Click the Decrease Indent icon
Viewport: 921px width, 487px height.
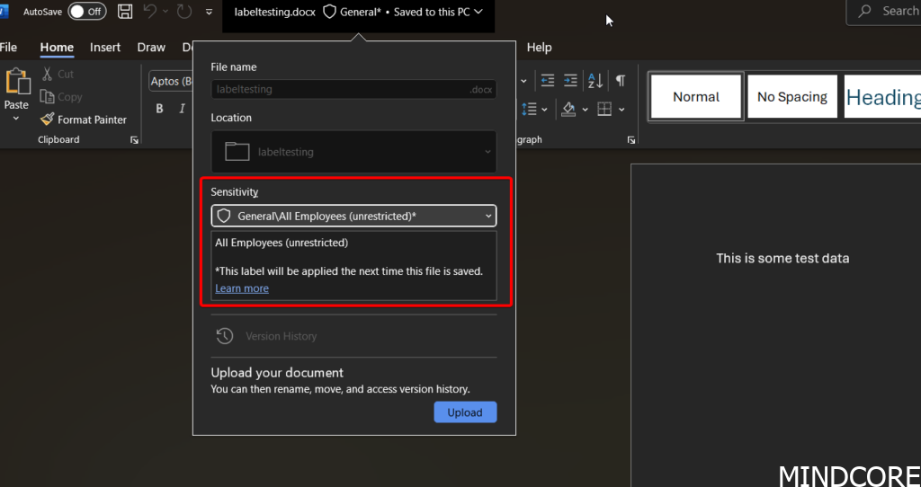(x=547, y=81)
